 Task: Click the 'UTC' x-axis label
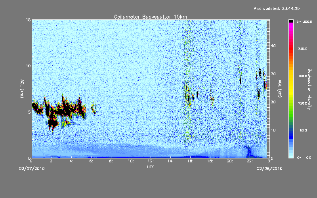pos(151,167)
